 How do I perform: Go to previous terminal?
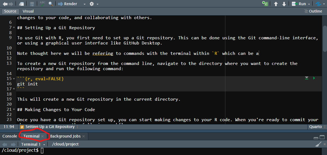click(5, 144)
